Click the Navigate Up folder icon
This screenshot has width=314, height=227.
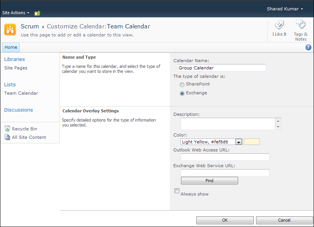pos(37,13)
